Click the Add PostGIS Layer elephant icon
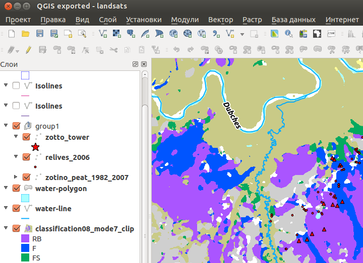Screen dimensions: 363x263 pyautogui.click(x=131, y=34)
